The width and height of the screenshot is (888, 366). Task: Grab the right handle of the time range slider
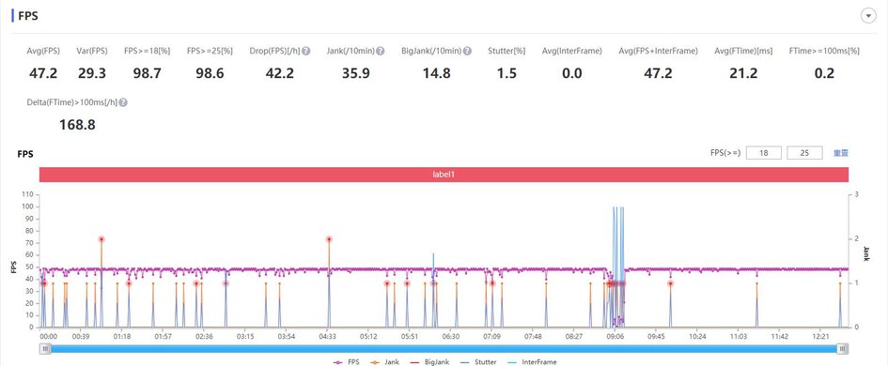(843, 349)
